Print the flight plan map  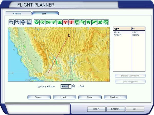29,22
